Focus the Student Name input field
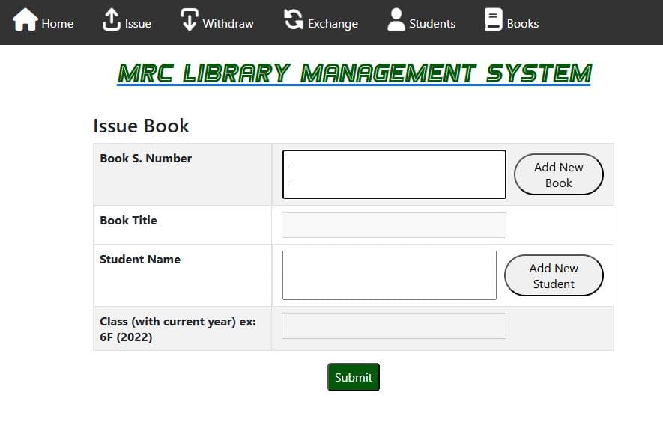Image resolution: width=663 pixels, height=428 pixels. click(390, 275)
